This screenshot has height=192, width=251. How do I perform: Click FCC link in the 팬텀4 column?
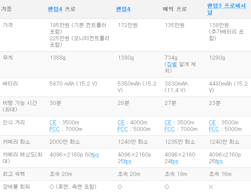tap(123, 129)
